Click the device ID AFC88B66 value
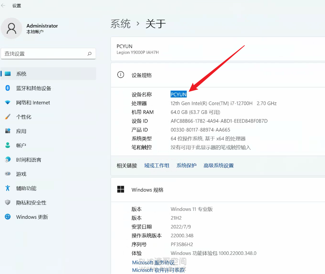 219,121
